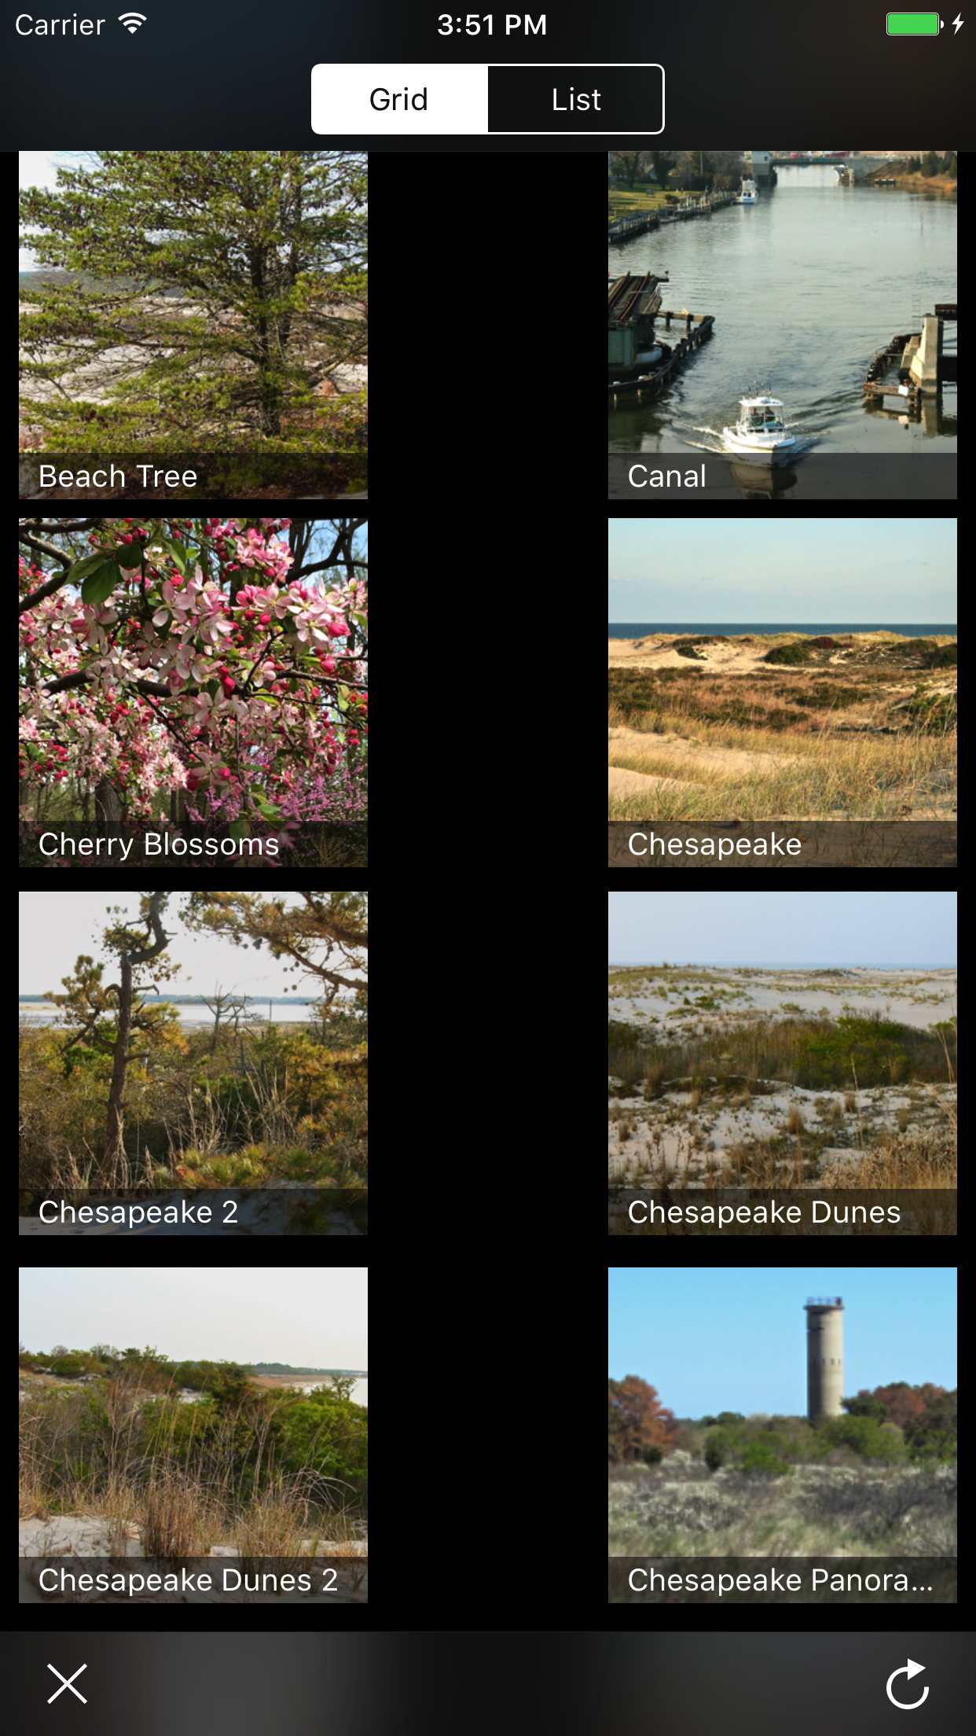Viewport: 976px width, 1736px height.
Task: Tap the Chesapeake Dunes 2 caption
Action: tap(189, 1580)
